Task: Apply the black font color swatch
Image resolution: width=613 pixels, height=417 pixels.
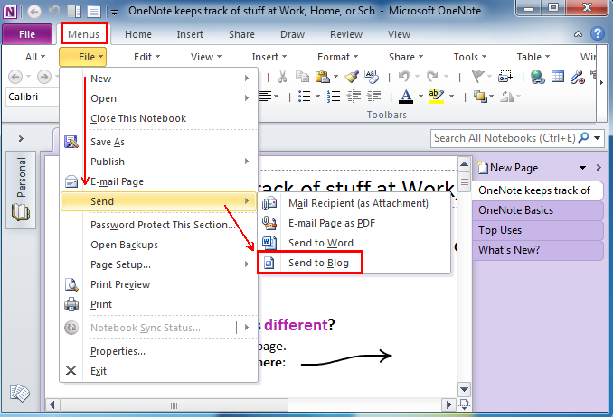Action: pos(406,97)
